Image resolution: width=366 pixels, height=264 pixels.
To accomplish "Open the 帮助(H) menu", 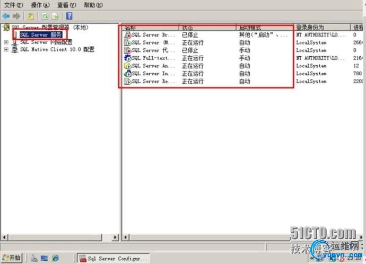I will tap(93, 5).
